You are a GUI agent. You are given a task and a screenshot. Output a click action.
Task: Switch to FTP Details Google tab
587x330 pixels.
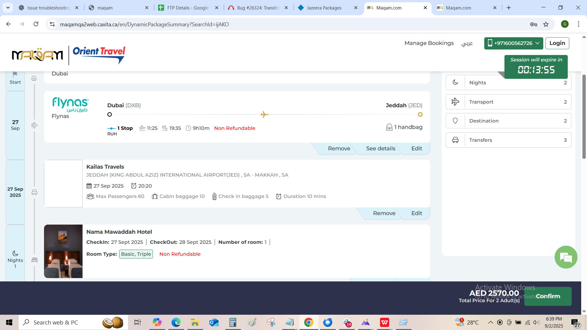187,8
